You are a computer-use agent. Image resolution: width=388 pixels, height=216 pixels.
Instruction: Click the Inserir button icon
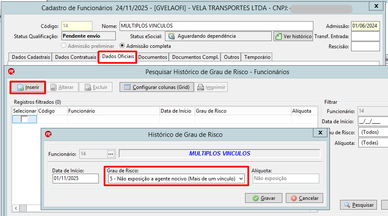[x=20, y=87]
